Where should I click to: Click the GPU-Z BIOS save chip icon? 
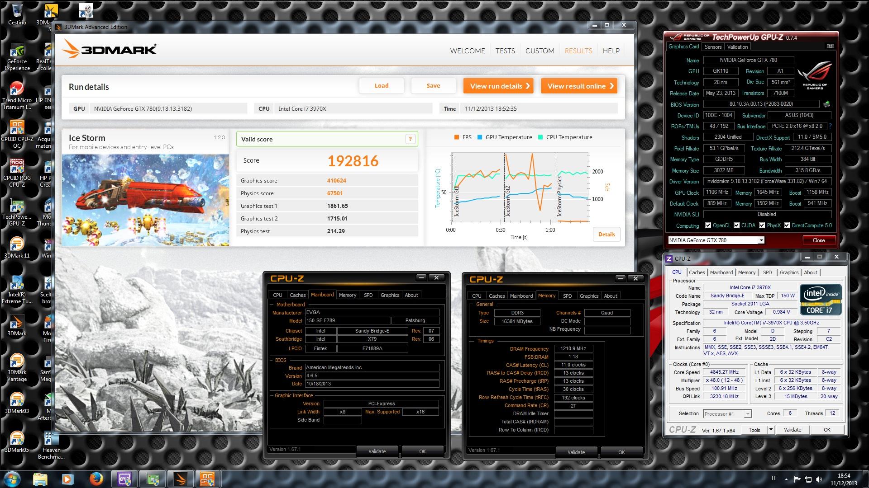(826, 104)
